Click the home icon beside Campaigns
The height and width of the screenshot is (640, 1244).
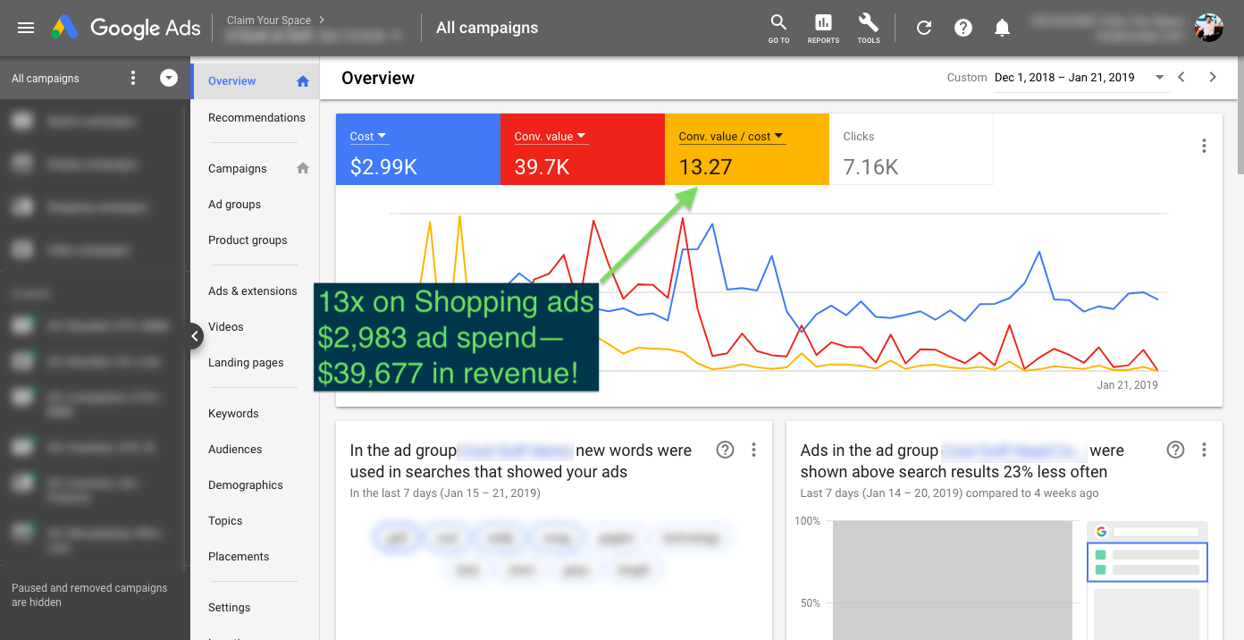pyautogui.click(x=303, y=168)
